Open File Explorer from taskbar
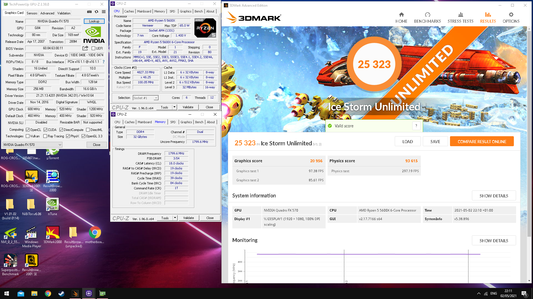 [34, 293]
